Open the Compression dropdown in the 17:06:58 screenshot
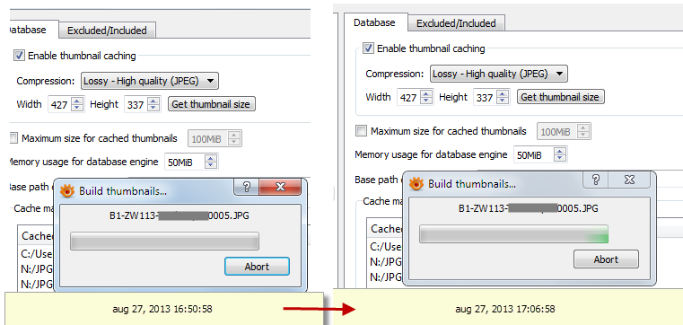Screen dimensions: 683x325 [499, 74]
